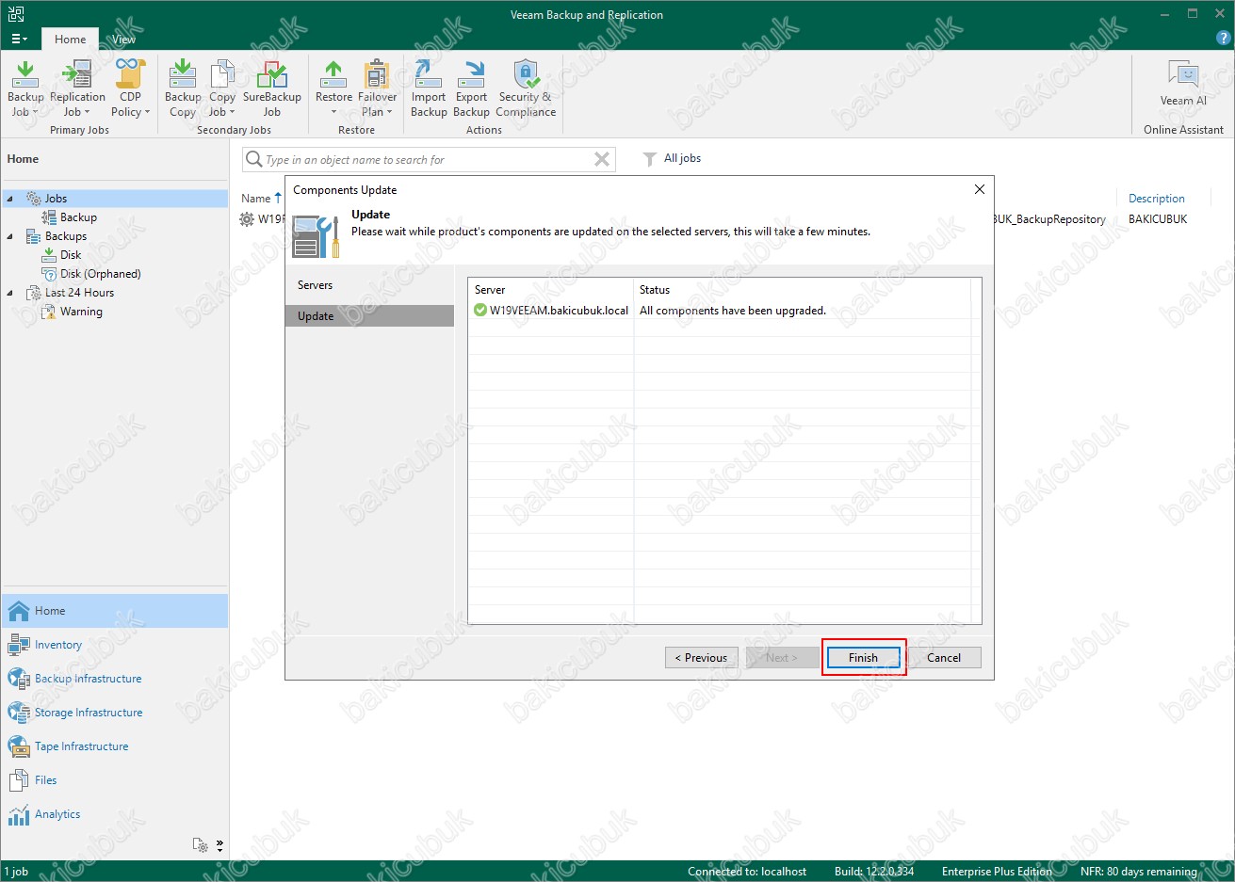Viewport: 1235px width, 882px height.
Task: Click the Finish button
Action: (x=863, y=658)
